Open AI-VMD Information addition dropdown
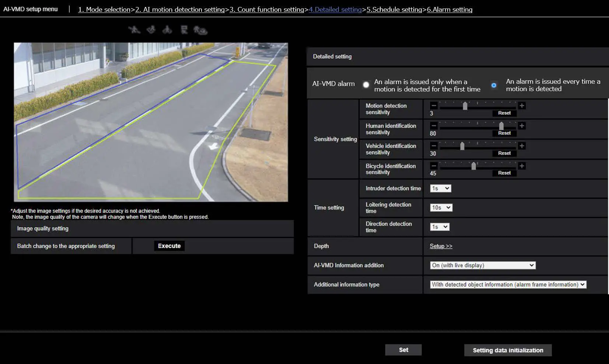 pyautogui.click(x=483, y=265)
